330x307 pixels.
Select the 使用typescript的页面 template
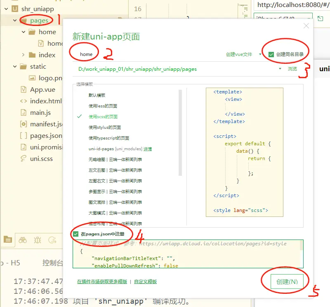tap(109, 138)
